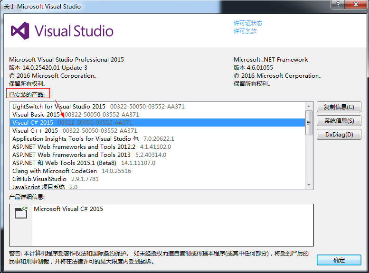Open the 许可条款 link
Screen dimensions: 369x273
(x=245, y=31)
